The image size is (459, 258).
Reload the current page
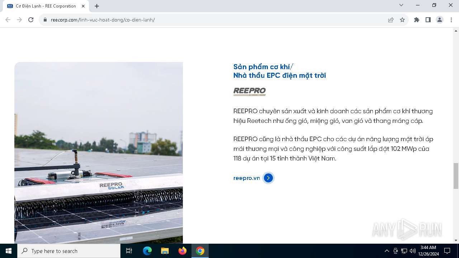pyautogui.click(x=31, y=20)
